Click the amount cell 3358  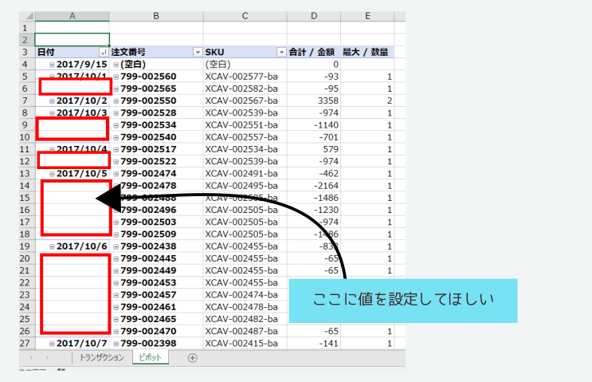pos(314,101)
